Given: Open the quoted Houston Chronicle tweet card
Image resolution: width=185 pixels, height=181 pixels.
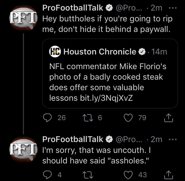Looking at the screenshot, I should (110, 74).
